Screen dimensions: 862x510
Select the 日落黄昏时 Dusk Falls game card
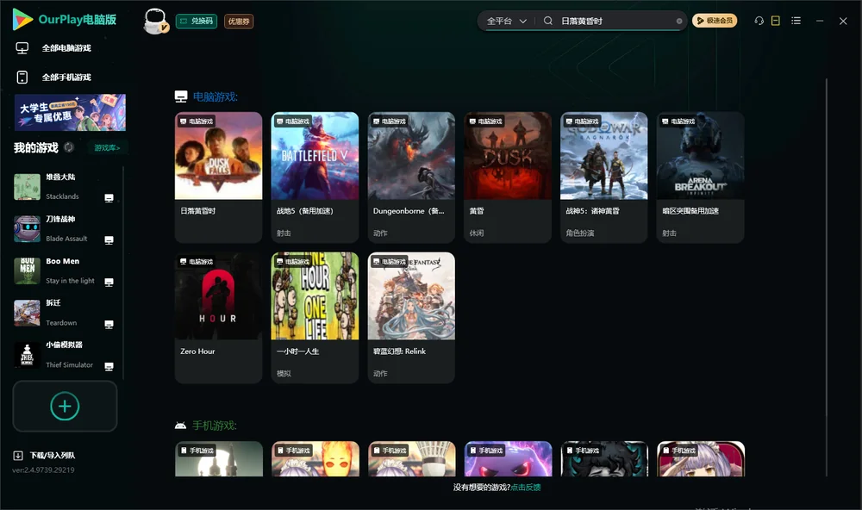click(x=218, y=177)
